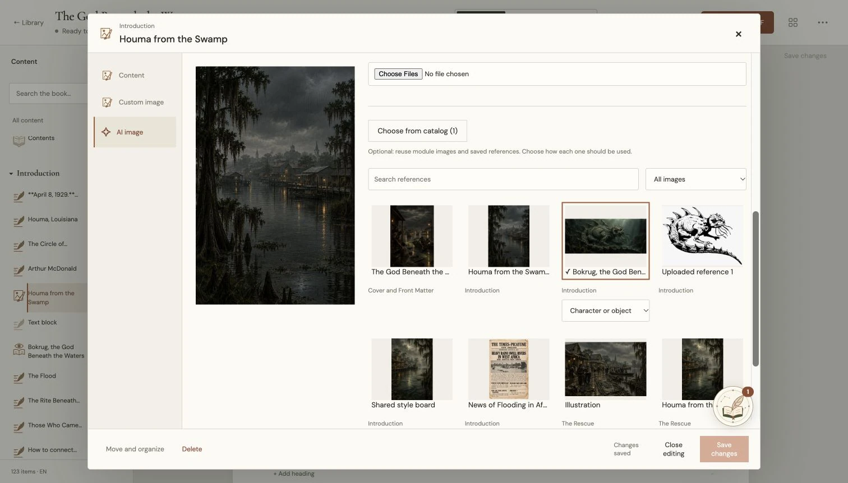Deselect the checked Bokrug, the God Ben... reference
Screen dimensions: 848x483
(606, 241)
